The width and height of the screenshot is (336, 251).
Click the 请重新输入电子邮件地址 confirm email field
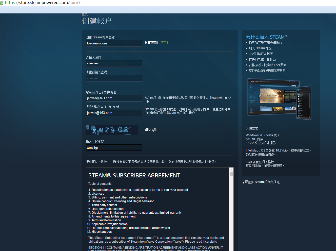coord(114,113)
